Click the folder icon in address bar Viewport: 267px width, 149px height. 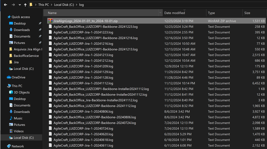pyautogui.click(x=31, y=5)
